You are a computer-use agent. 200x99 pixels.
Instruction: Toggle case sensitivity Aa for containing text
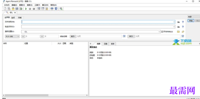[178, 27]
